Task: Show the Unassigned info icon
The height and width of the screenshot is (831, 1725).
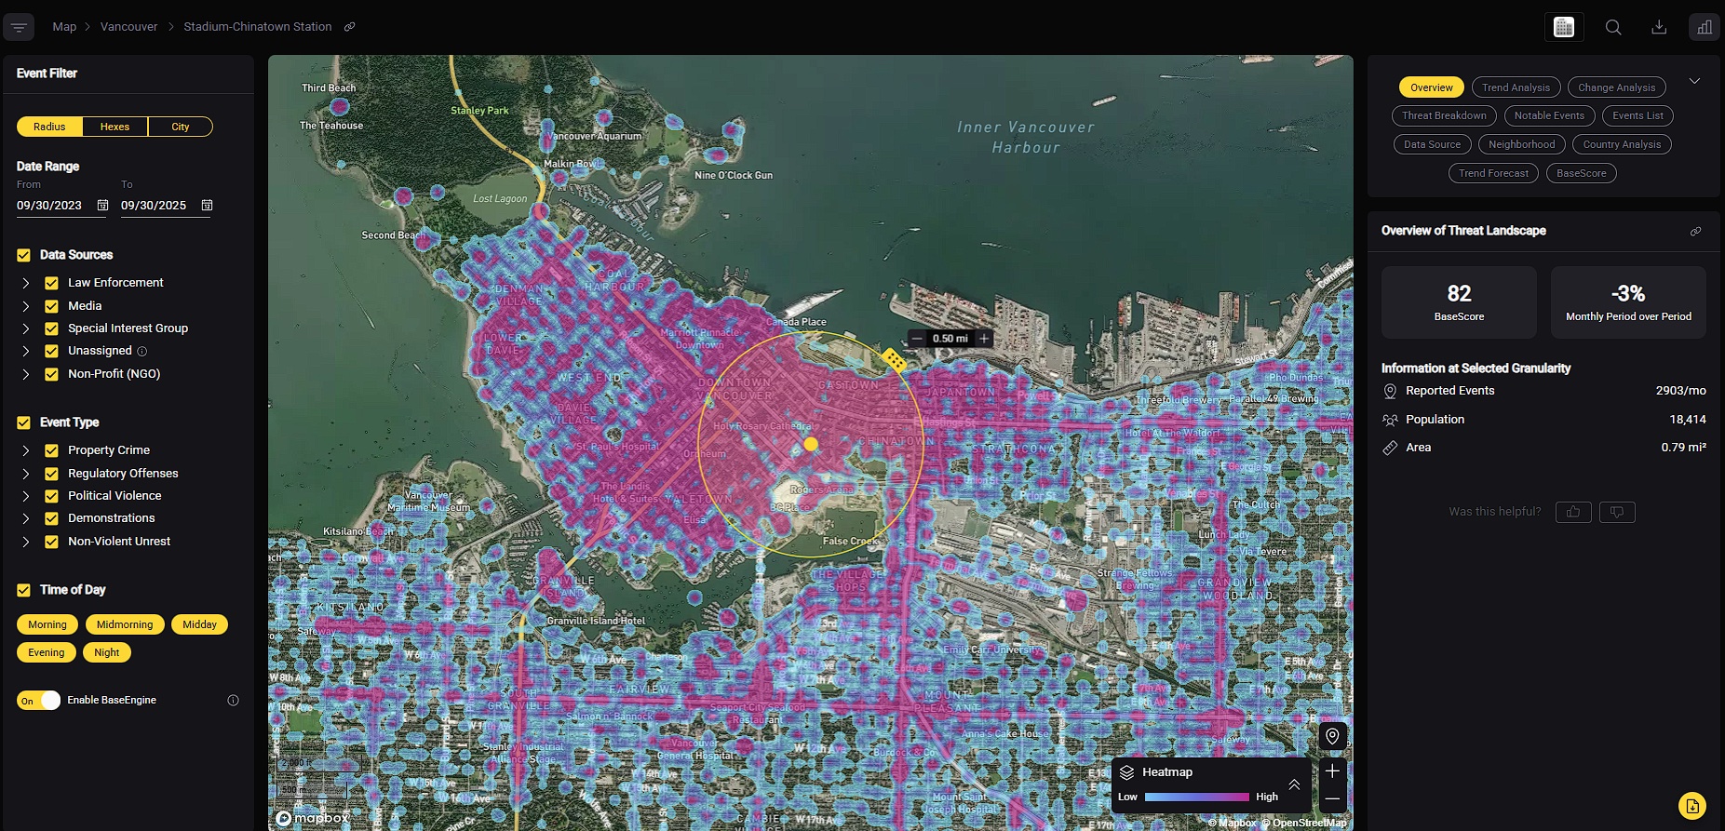Action: [142, 351]
